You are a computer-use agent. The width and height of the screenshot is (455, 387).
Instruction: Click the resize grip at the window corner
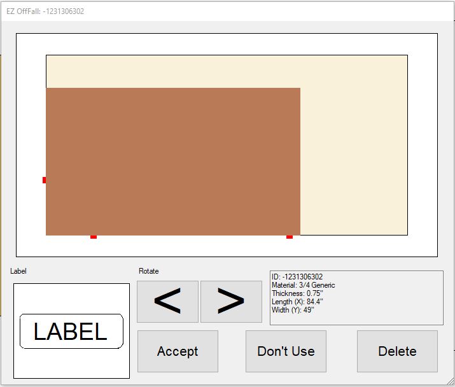[450, 382]
